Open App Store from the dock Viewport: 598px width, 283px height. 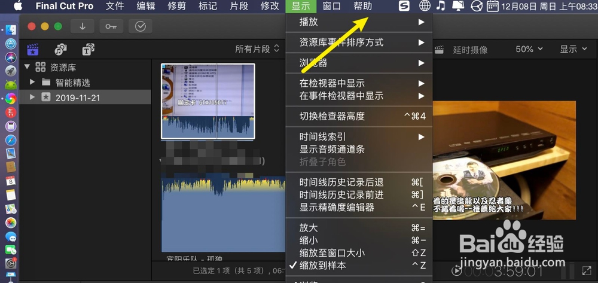(11, 44)
